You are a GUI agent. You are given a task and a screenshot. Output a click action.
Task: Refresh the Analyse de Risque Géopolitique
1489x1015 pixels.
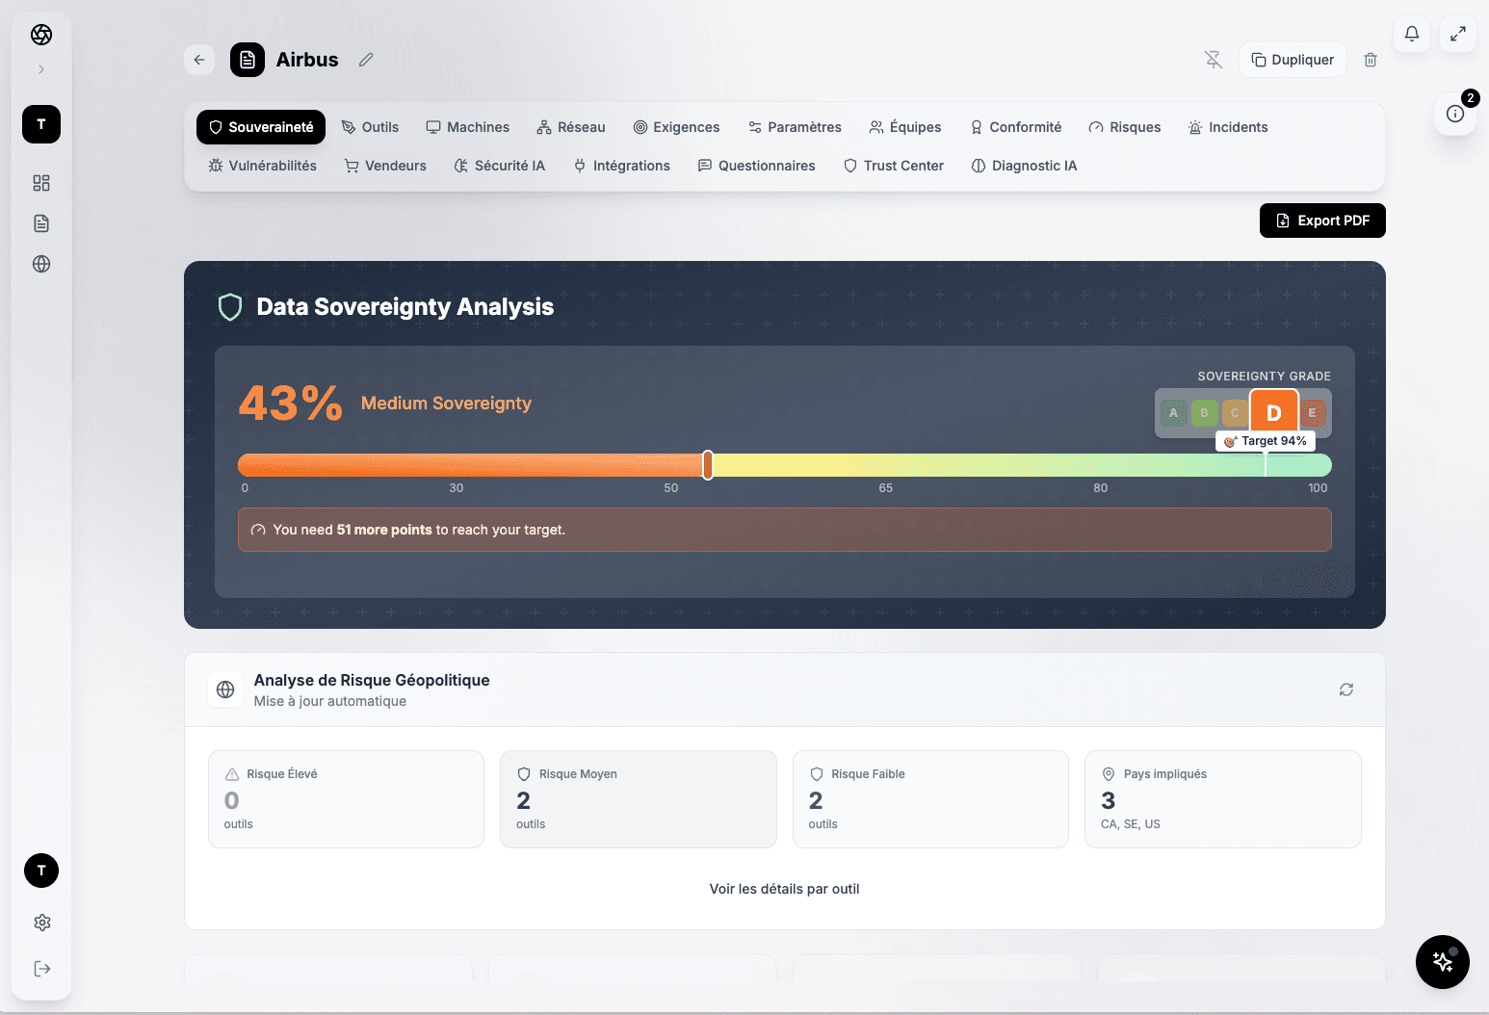pyautogui.click(x=1345, y=690)
